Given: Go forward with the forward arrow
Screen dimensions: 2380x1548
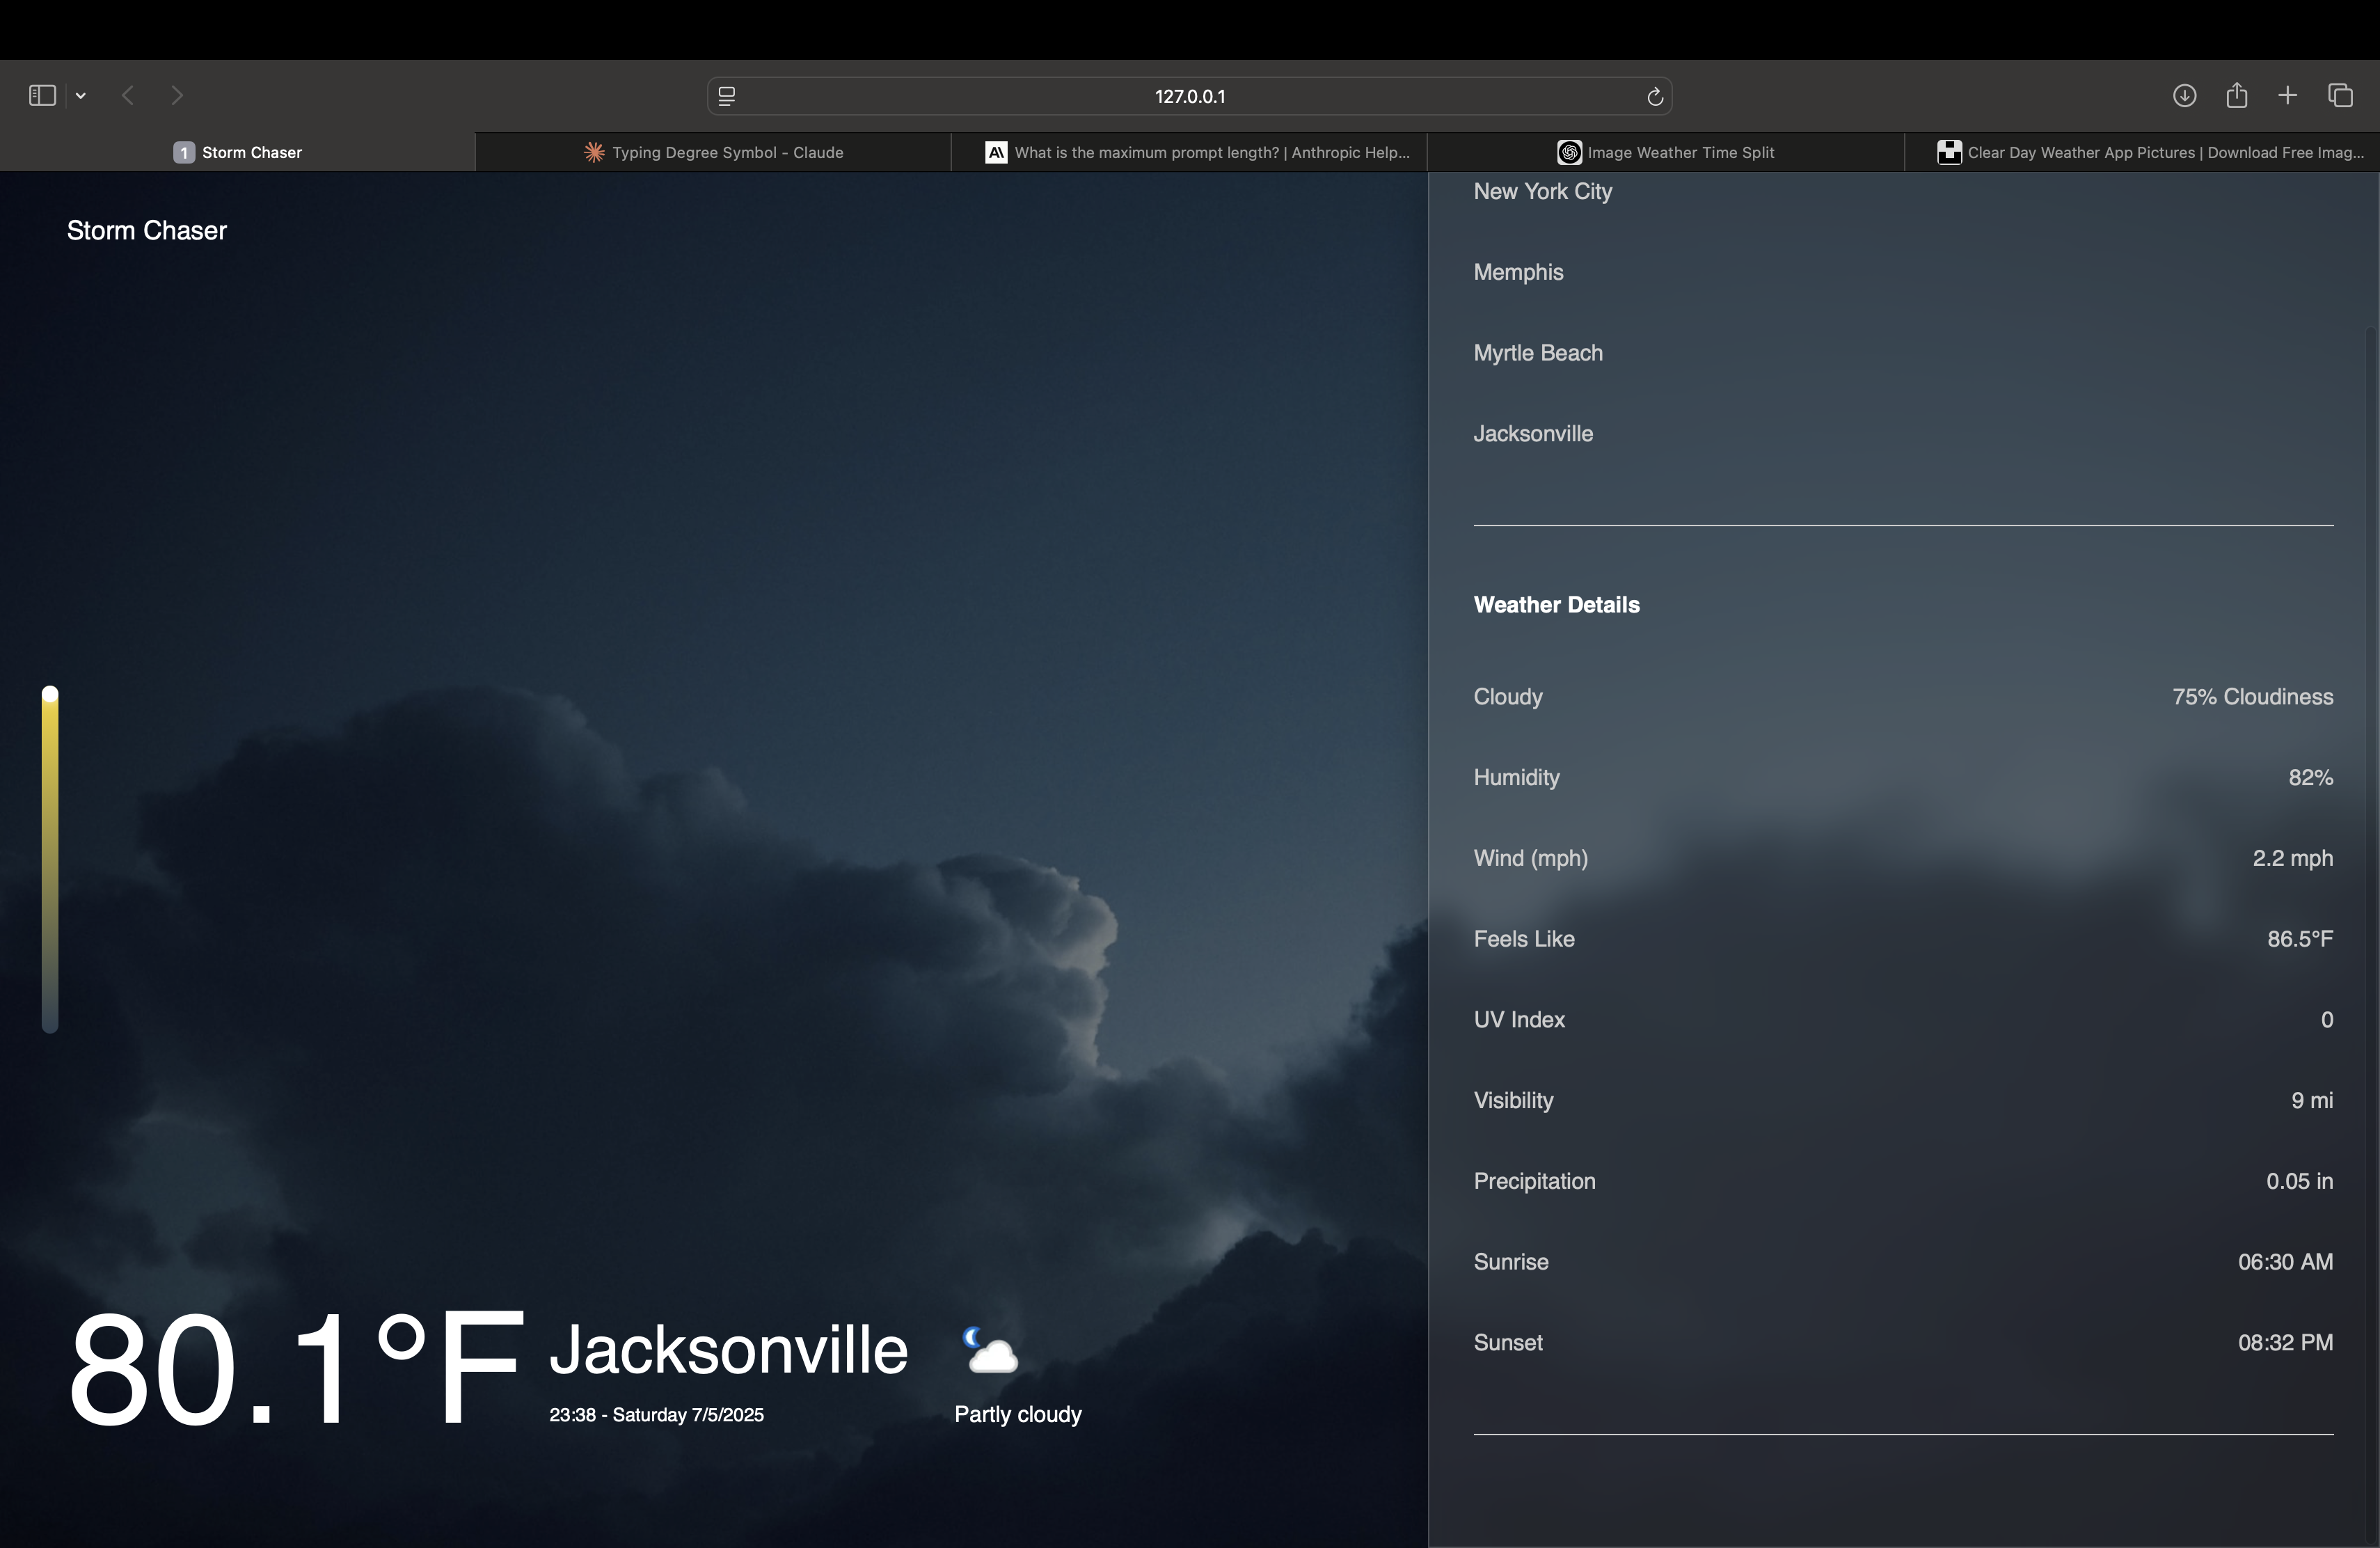Looking at the screenshot, I should [x=177, y=95].
